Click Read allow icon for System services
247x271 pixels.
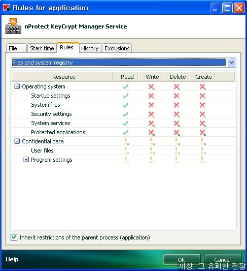coord(125,123)
